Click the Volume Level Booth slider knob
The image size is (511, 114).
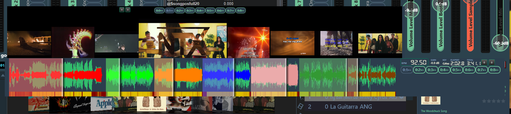coord(441,4)
